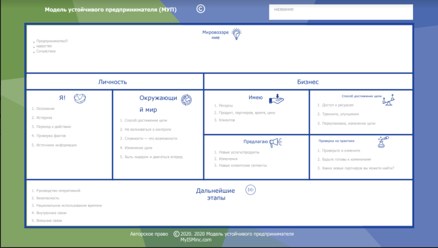Select item Сложности — это возможности
This screenshot has width=438, height=248.
151,139
